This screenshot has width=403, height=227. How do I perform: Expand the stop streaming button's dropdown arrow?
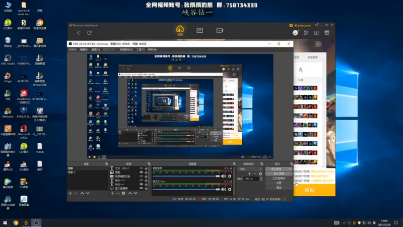[290, 169]
